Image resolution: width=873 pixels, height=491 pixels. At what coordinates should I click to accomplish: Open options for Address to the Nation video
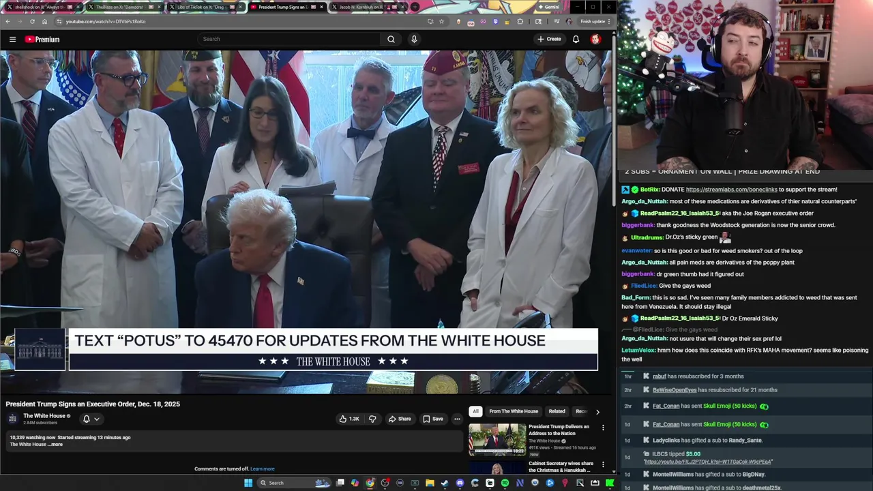pyautogui.click(x=603, y=428)
